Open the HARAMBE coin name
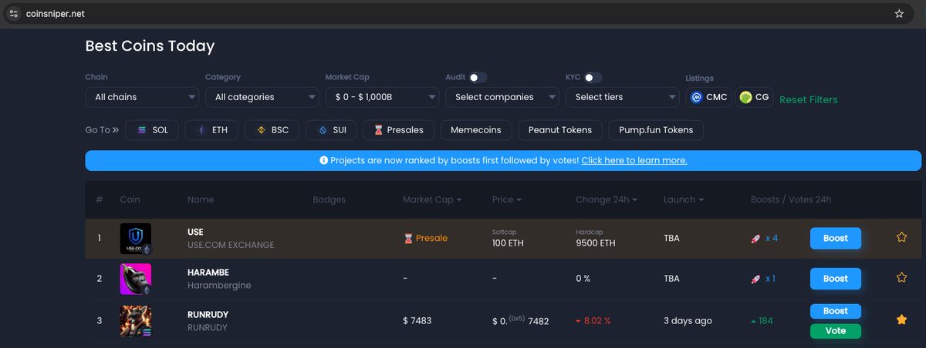Viewport: 926px width, 348px height. [209, 272]
